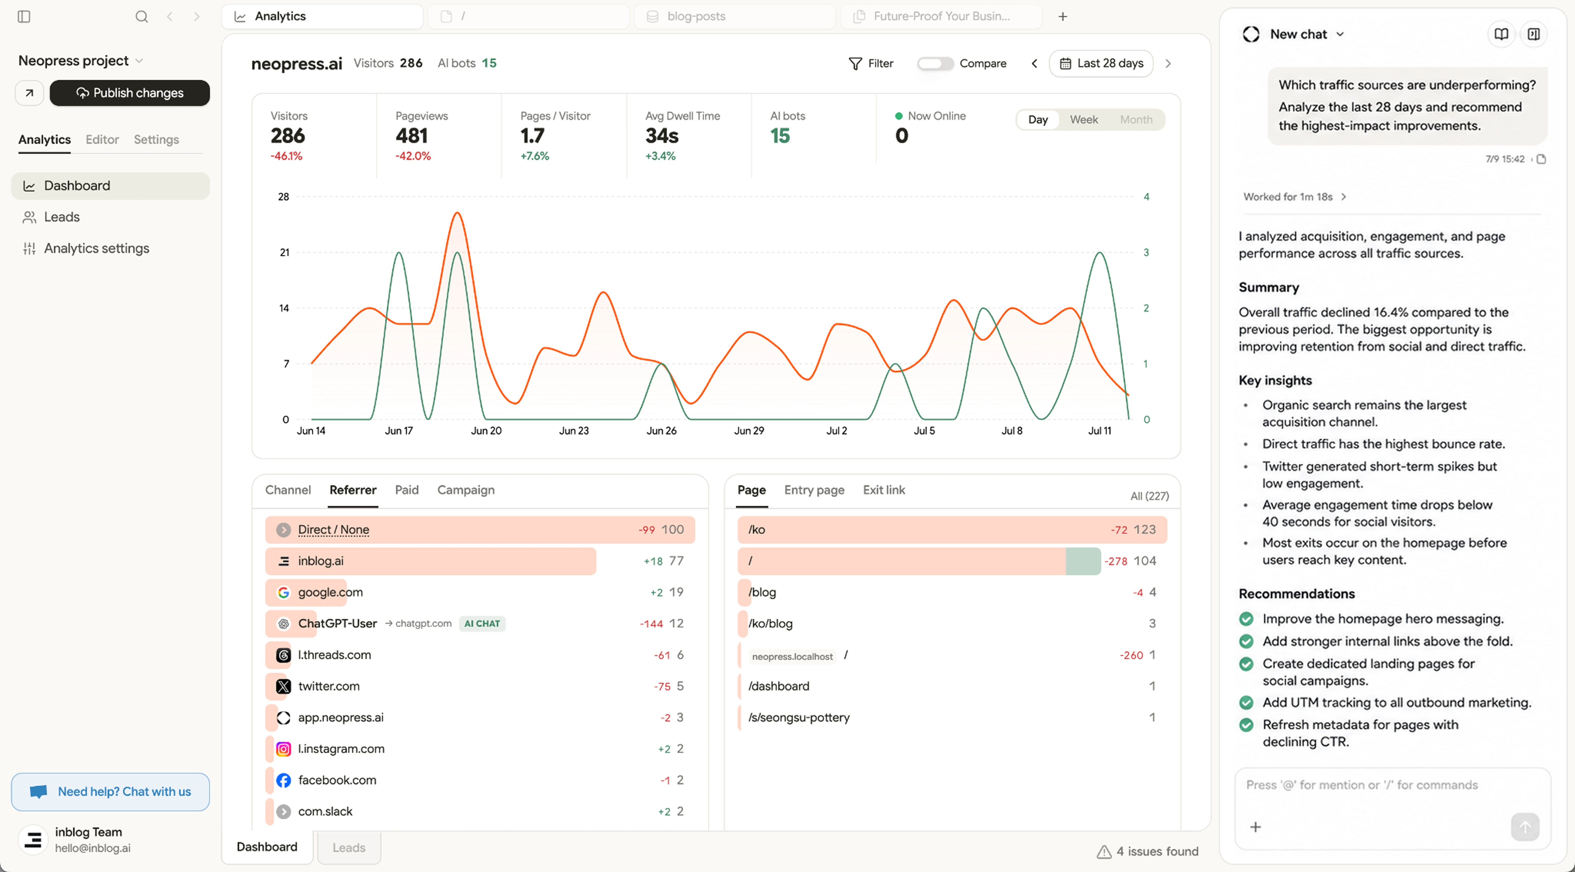Go back with the top navigation arrow
The width and height of the screenshot is (1575, 872).
tap(170, 16)
